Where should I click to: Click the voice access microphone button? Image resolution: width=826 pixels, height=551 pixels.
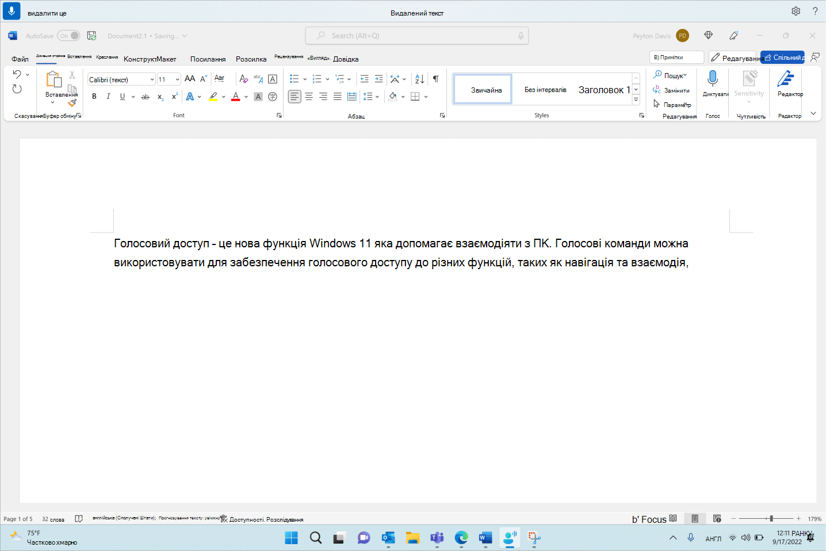tap(11, 11)
